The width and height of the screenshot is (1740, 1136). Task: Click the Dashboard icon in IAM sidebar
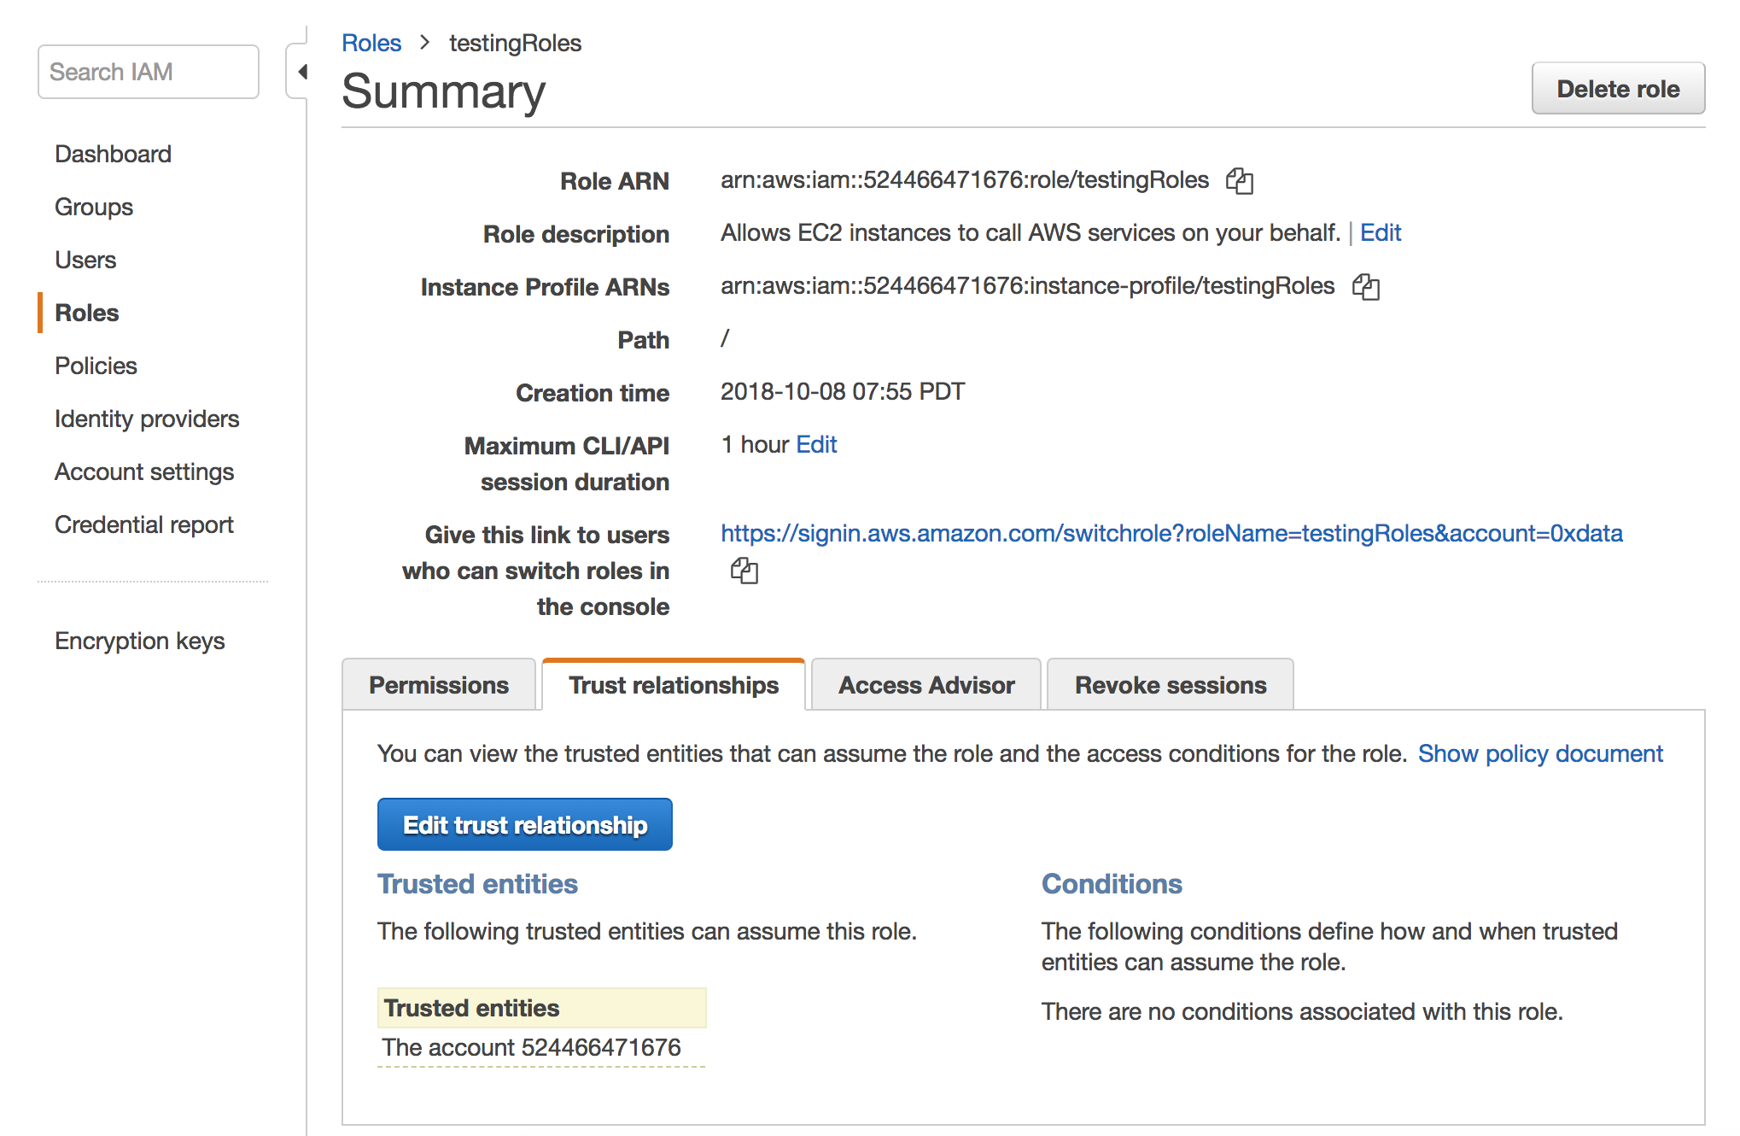(112, 152)
